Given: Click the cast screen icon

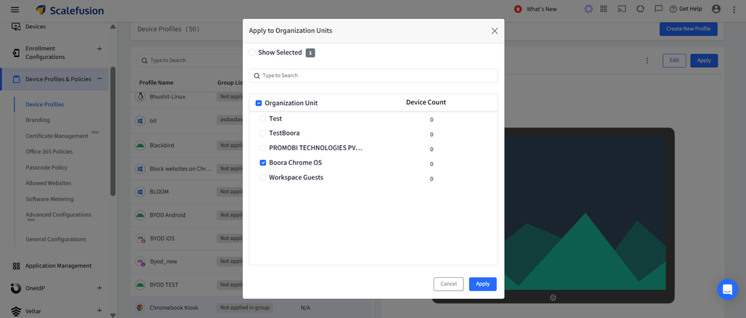Looking at the screenshot, I should [x=622, y=9].
